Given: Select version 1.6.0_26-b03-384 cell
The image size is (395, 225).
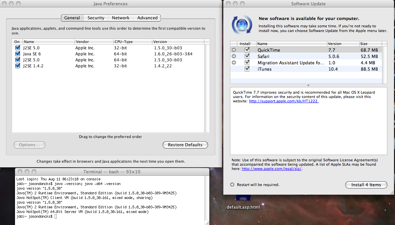Looking at the screenshot, I should (x=173, y=54).
